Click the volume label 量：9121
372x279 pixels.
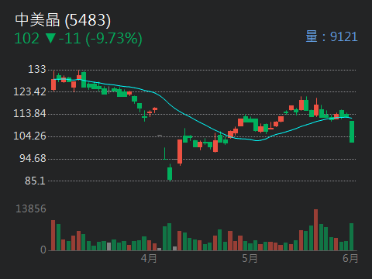coord(332,36)
